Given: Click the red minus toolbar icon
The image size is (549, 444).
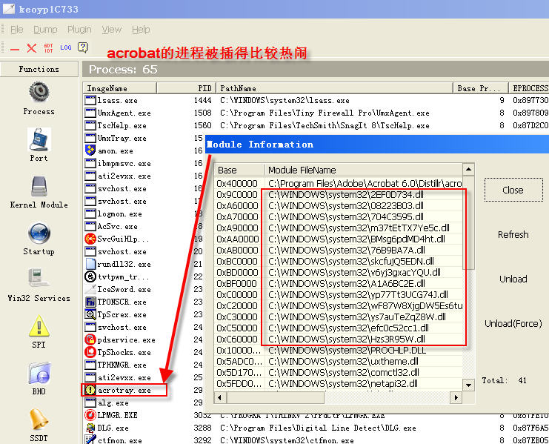Looking at the screenshot, I should (x=15, y=49).
